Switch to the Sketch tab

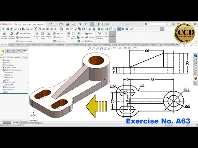[x=11, y=45]
